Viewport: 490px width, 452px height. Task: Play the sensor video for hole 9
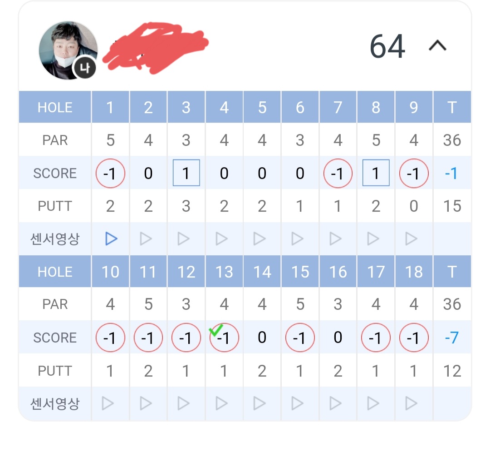pos(411,238)
